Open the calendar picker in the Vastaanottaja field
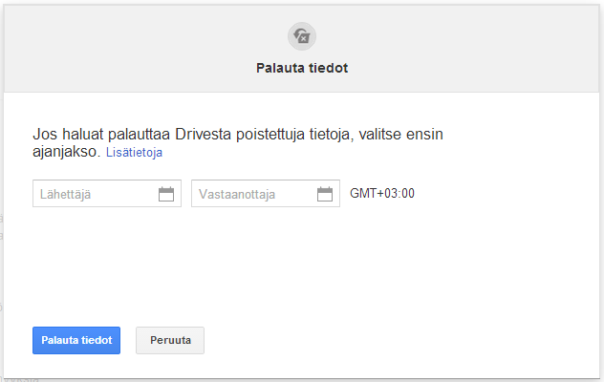The height and width of the screenshot is (382, 604). click(x=325, y=194)
